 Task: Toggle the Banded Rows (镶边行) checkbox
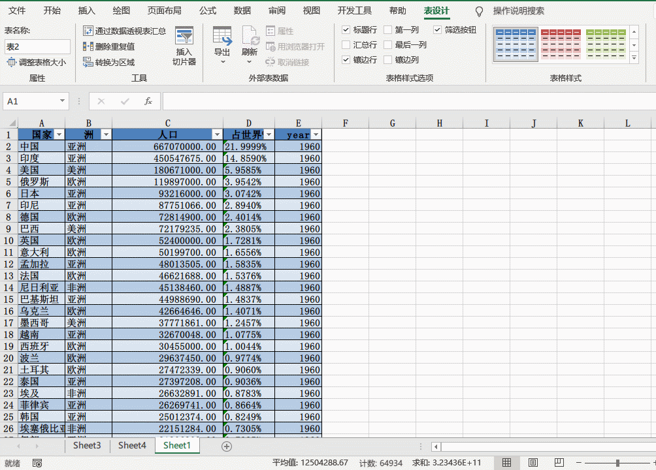[346, 60]
